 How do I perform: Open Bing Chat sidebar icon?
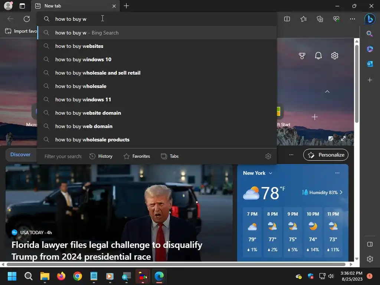370,19
